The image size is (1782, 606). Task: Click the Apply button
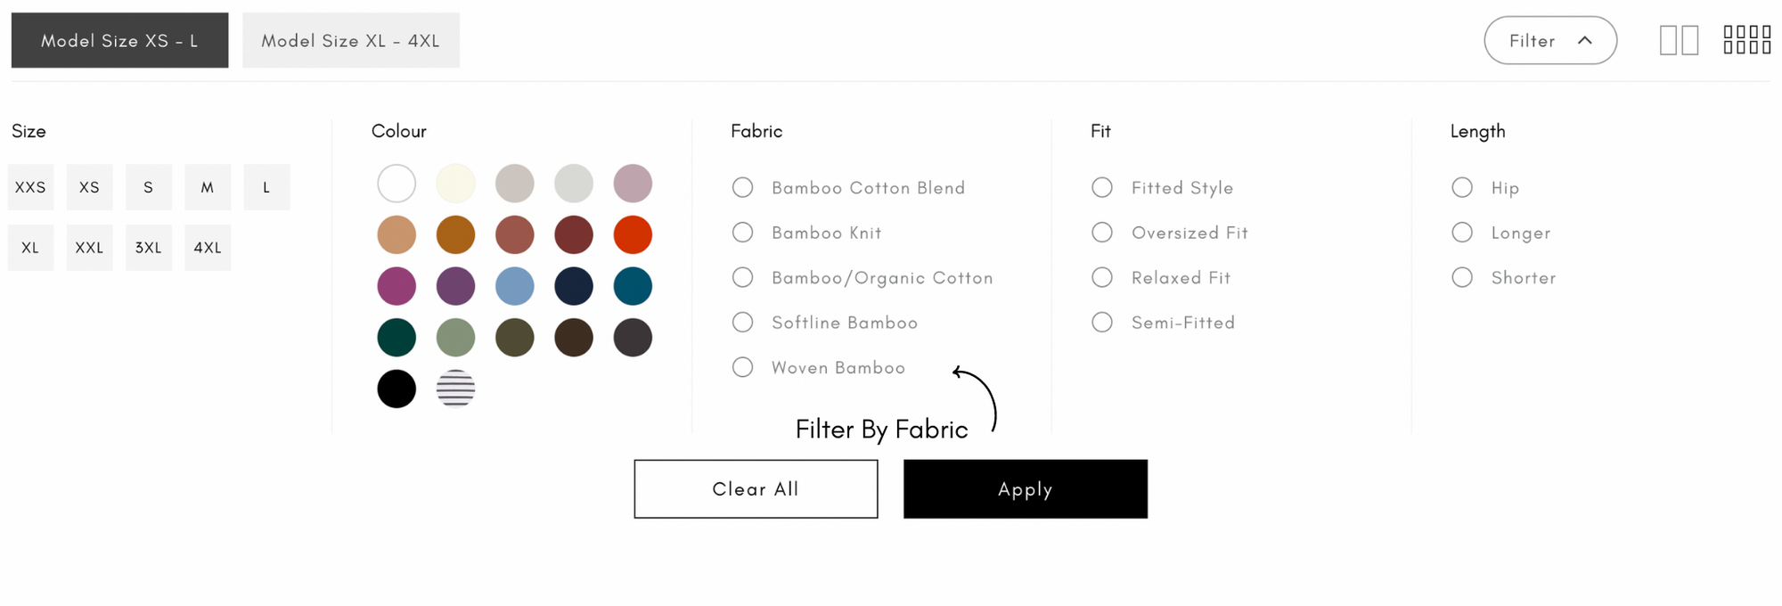coord(1026,488)
